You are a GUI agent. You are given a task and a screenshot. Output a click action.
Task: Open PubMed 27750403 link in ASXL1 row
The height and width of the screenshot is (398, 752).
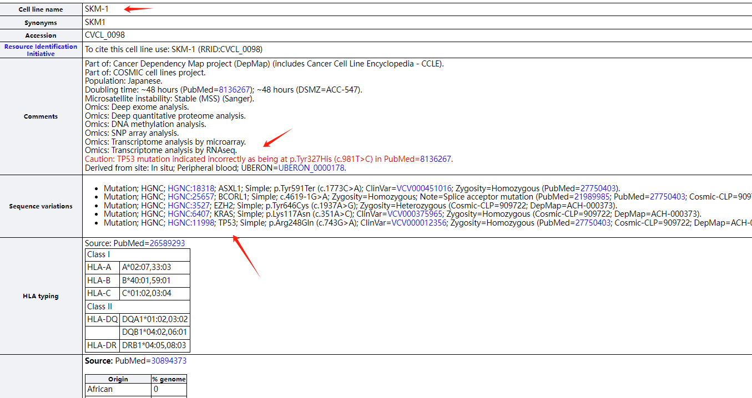[x=598, y=188]
